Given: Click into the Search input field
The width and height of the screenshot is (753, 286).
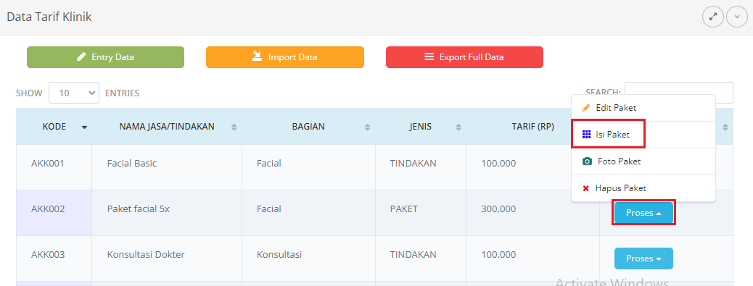Looking at the screenshot, I should (x=678, y=93).
